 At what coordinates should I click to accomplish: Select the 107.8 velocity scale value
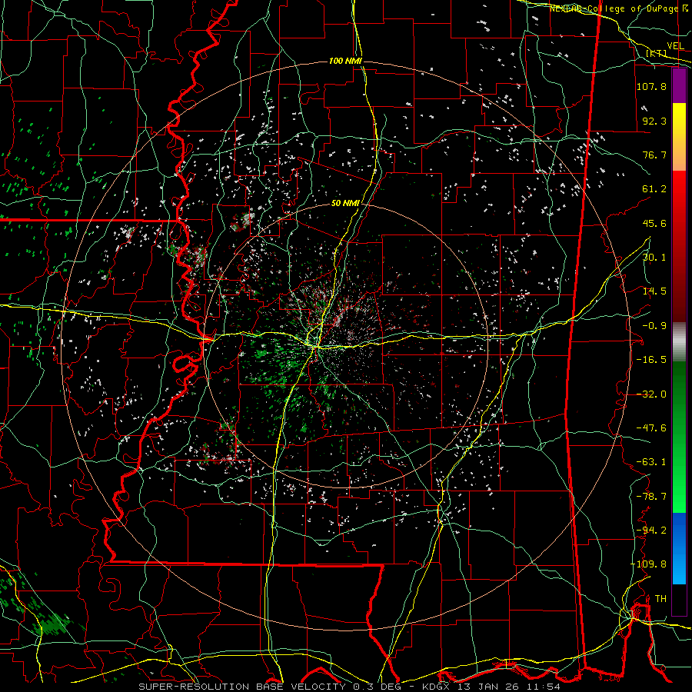(x=651, y=86)
